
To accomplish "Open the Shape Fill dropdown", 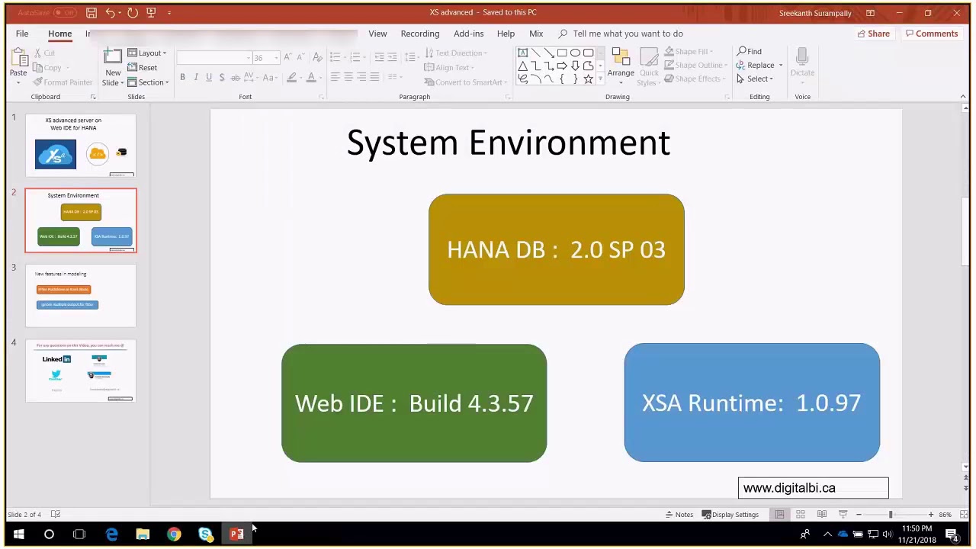I will (689, 52).
